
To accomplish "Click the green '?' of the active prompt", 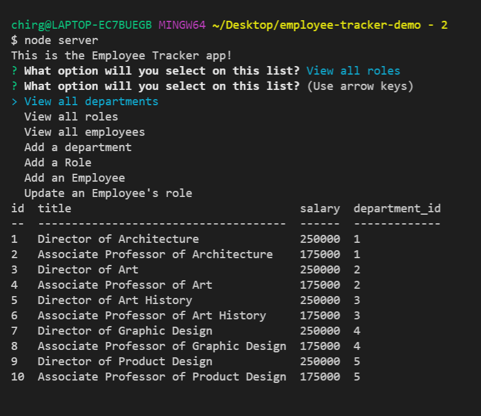I will pyautogui.click(x=14, y=86).
